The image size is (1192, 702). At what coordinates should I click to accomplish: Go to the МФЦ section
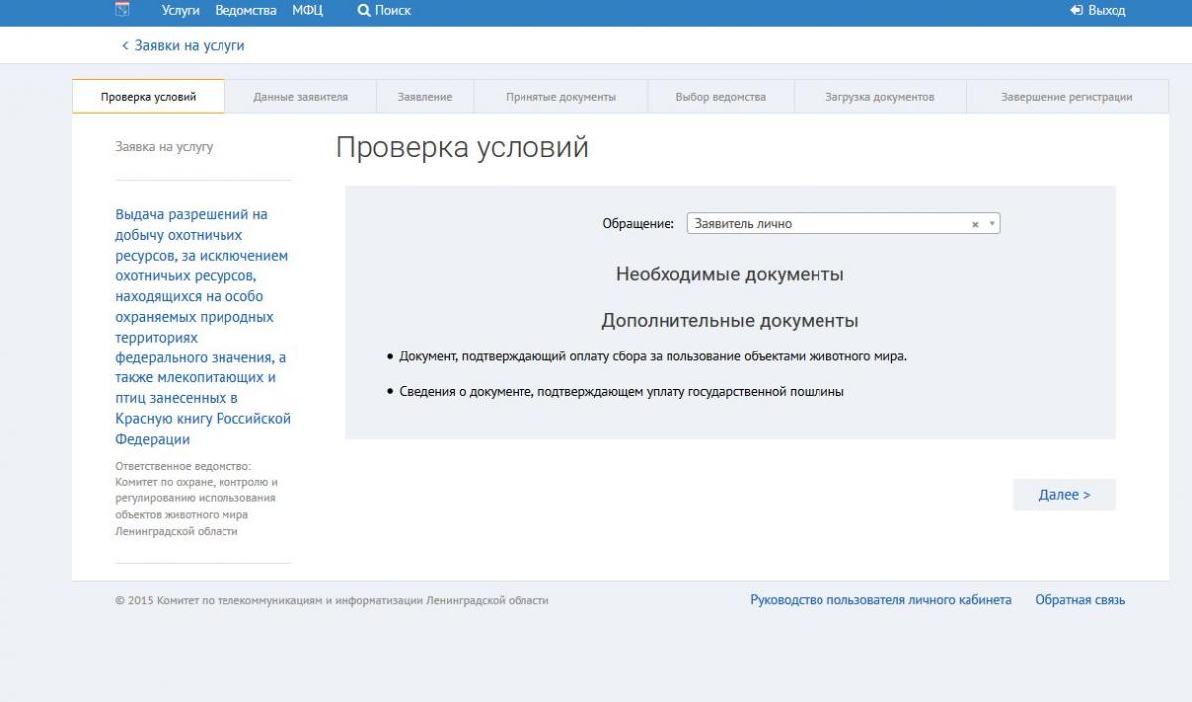click(x=307, y=10)
